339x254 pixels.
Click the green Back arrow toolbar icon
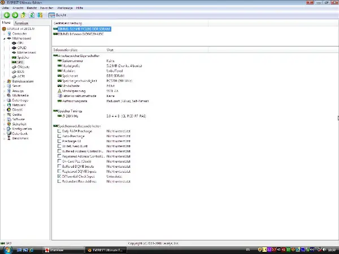(x=6, y=15)
